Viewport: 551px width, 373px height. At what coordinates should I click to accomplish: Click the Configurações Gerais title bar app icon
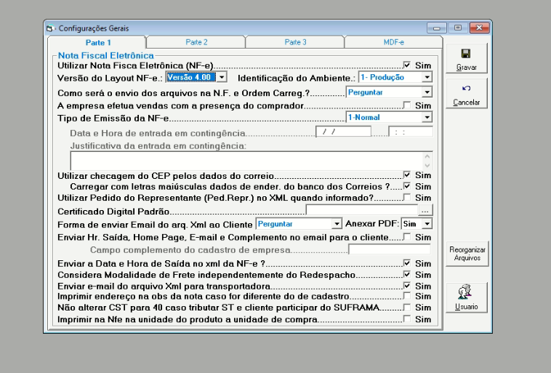coord(50,28)
